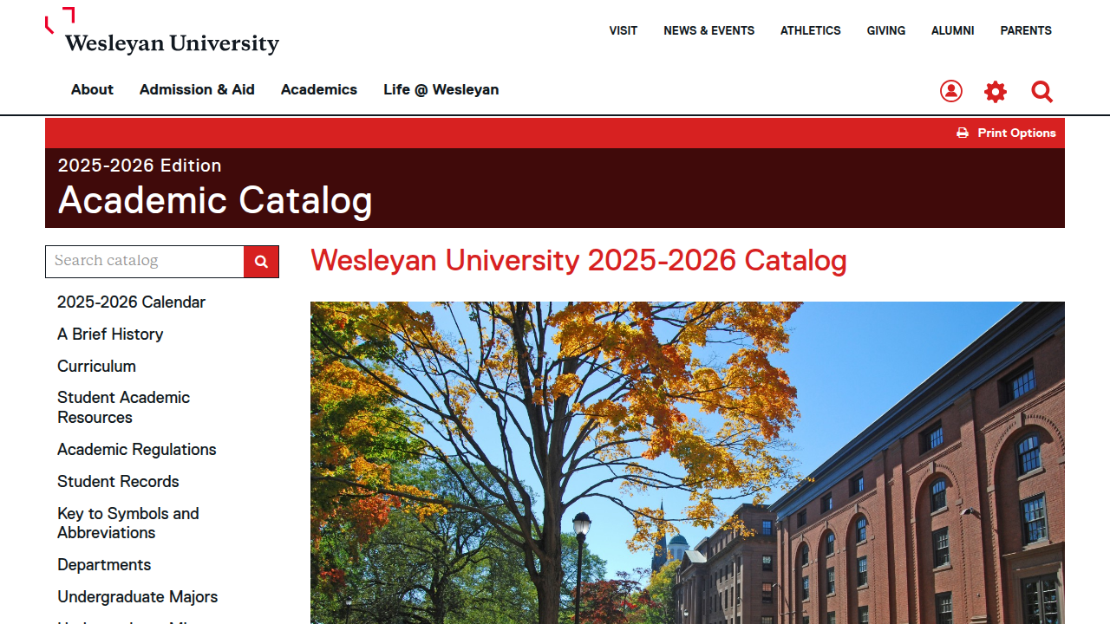Open 2025-2026 Calendar in sidebar
This screenshot has width=1110, height=624.
131,302
